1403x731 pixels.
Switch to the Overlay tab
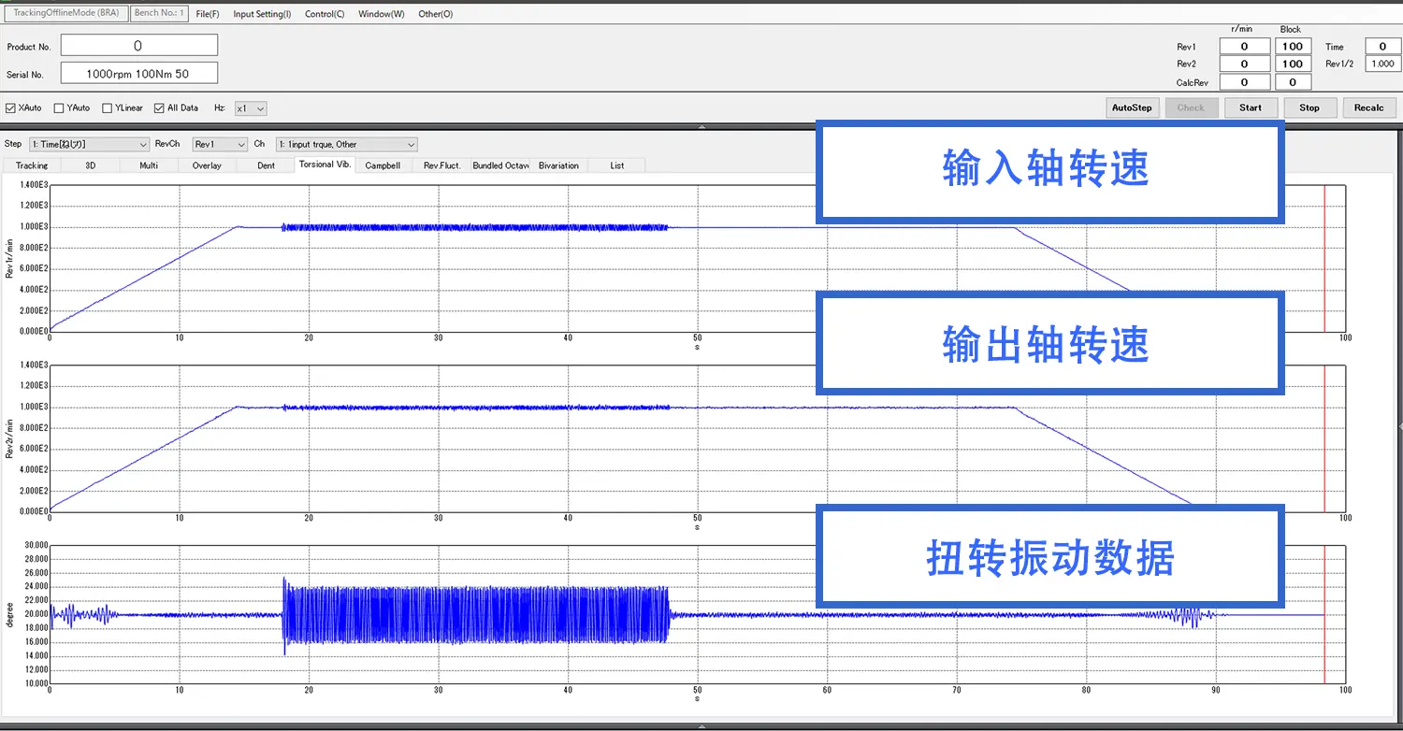207,165
